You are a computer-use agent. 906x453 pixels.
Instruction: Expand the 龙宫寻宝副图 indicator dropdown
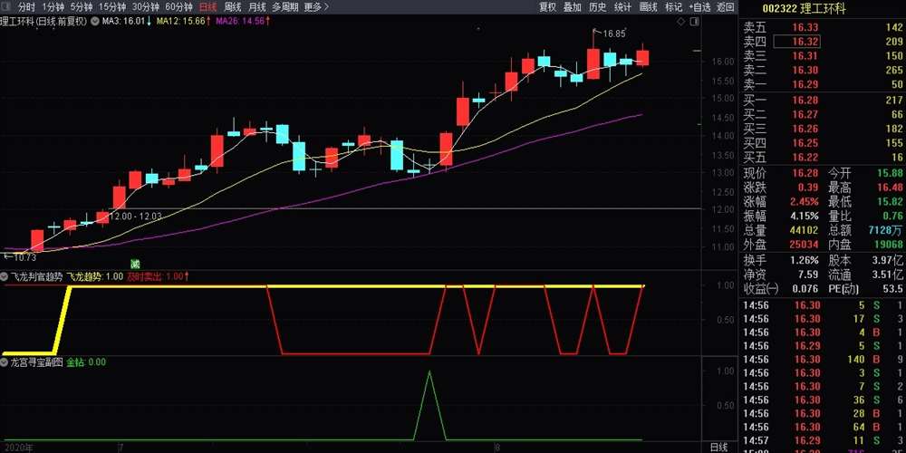(x=5, y=361)
